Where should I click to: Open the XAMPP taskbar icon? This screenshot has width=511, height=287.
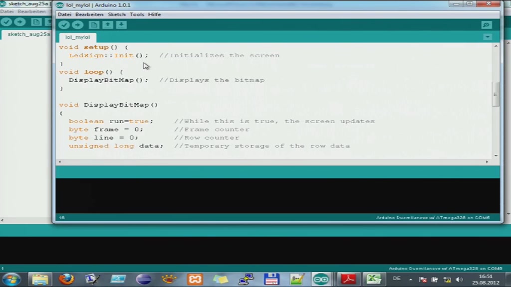[195, 279]
